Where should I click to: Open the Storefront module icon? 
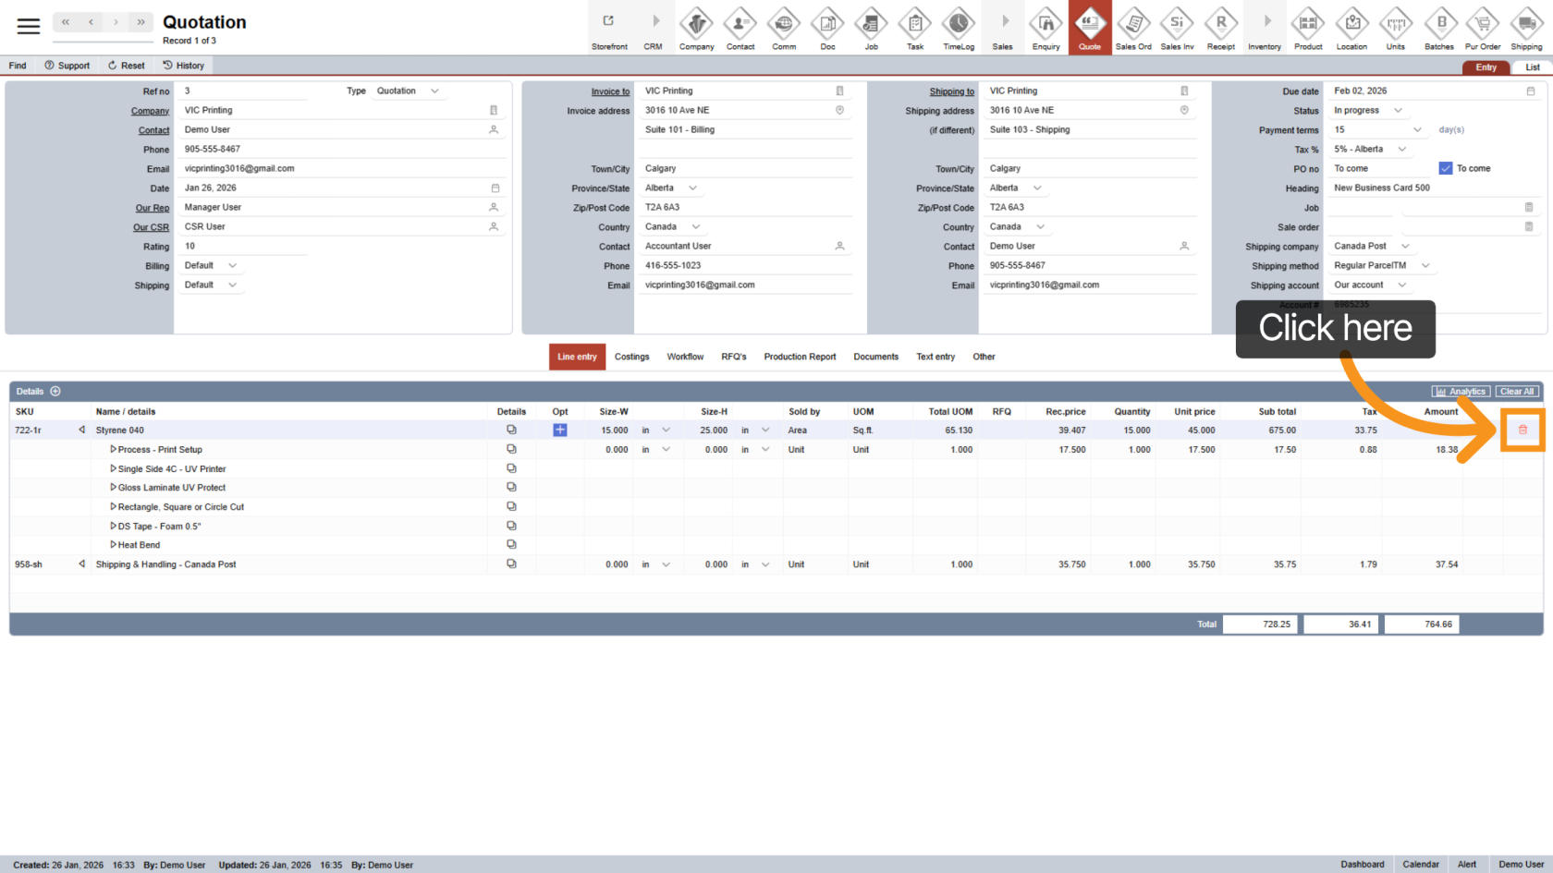click(x=609, y=28)
